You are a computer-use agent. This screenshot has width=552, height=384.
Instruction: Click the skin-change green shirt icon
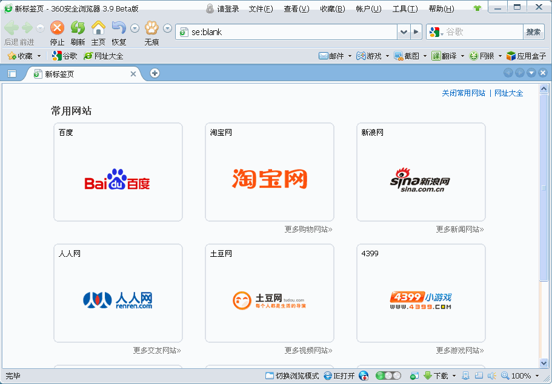point(477,8)
